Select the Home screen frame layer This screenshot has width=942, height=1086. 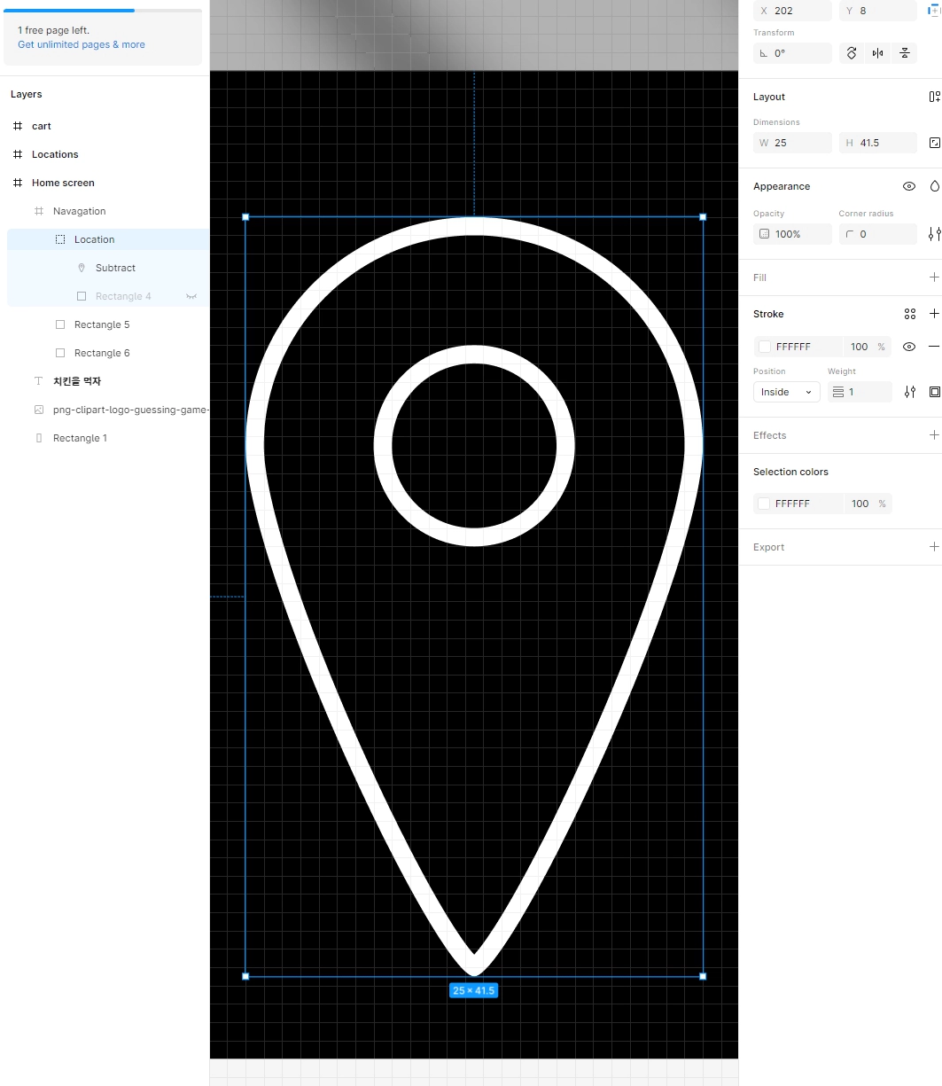click(108, 183)
